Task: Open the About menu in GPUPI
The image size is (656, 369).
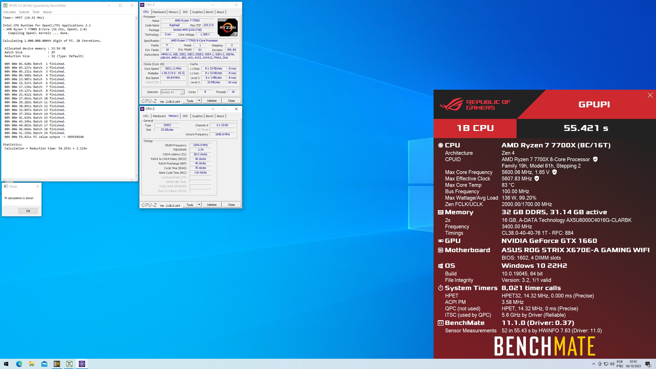Action: [47, 12]
